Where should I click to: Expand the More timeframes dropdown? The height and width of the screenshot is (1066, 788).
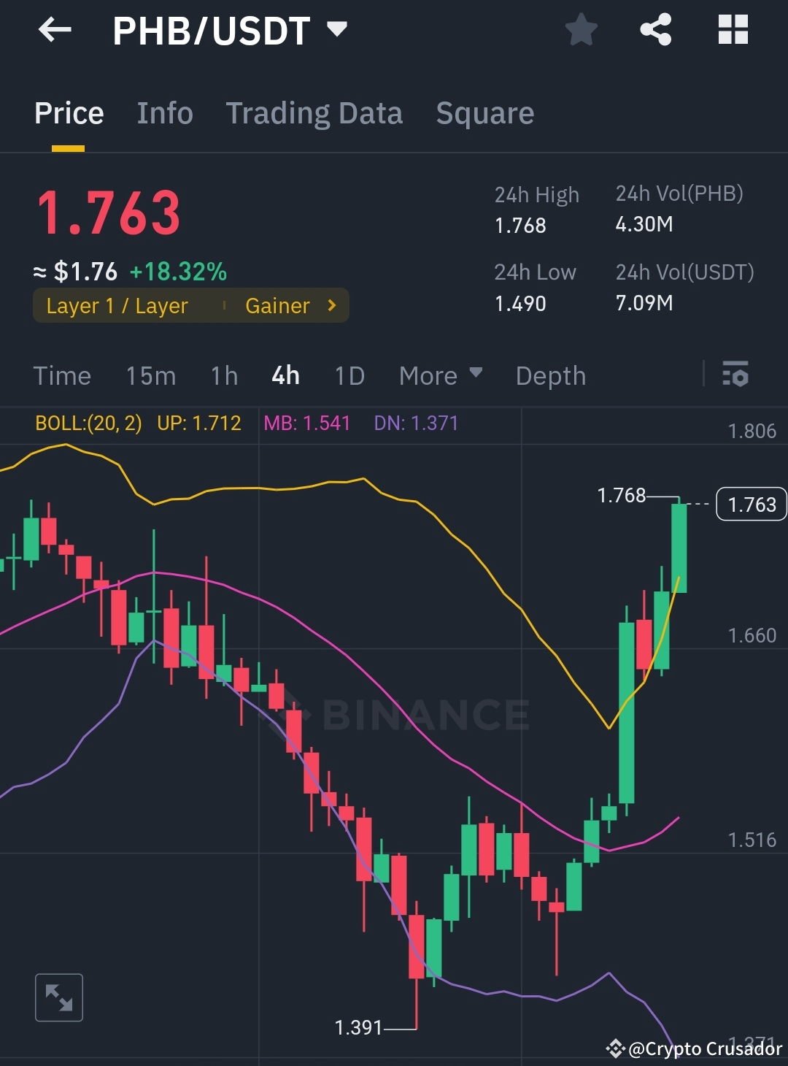[x=441, y=375]
